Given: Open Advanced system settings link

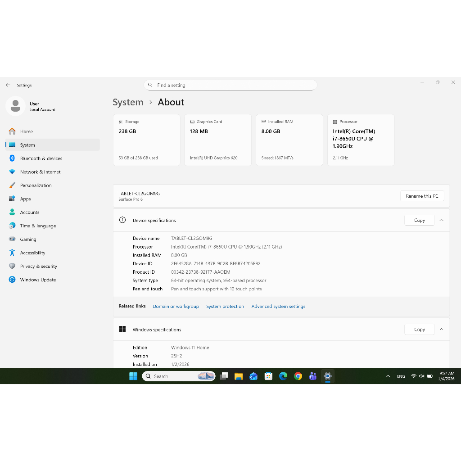Looking at the screenshot, I should coord(278,307).
